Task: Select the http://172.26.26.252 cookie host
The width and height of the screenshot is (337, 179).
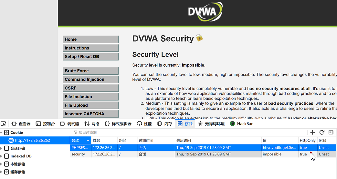Action: [x=35, y=140]
